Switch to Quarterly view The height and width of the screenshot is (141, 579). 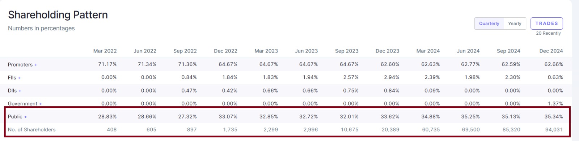[x=489, y=23]
